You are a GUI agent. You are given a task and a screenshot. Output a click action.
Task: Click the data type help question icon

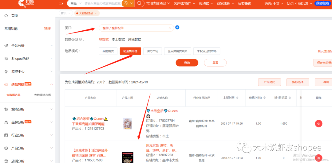[x=80, y=40]
